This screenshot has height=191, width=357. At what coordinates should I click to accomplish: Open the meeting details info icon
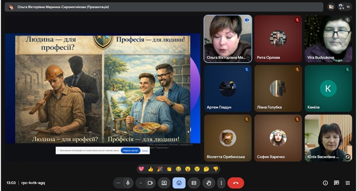(326, 183)
